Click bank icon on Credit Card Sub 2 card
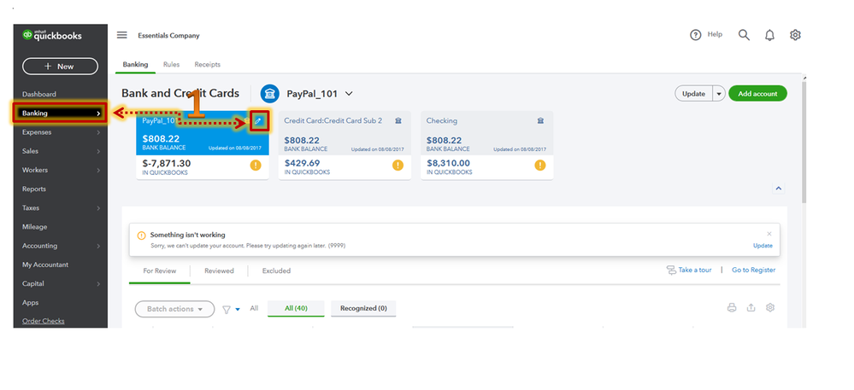The height and width of the screenshot is (390, 854). [398, 120]
